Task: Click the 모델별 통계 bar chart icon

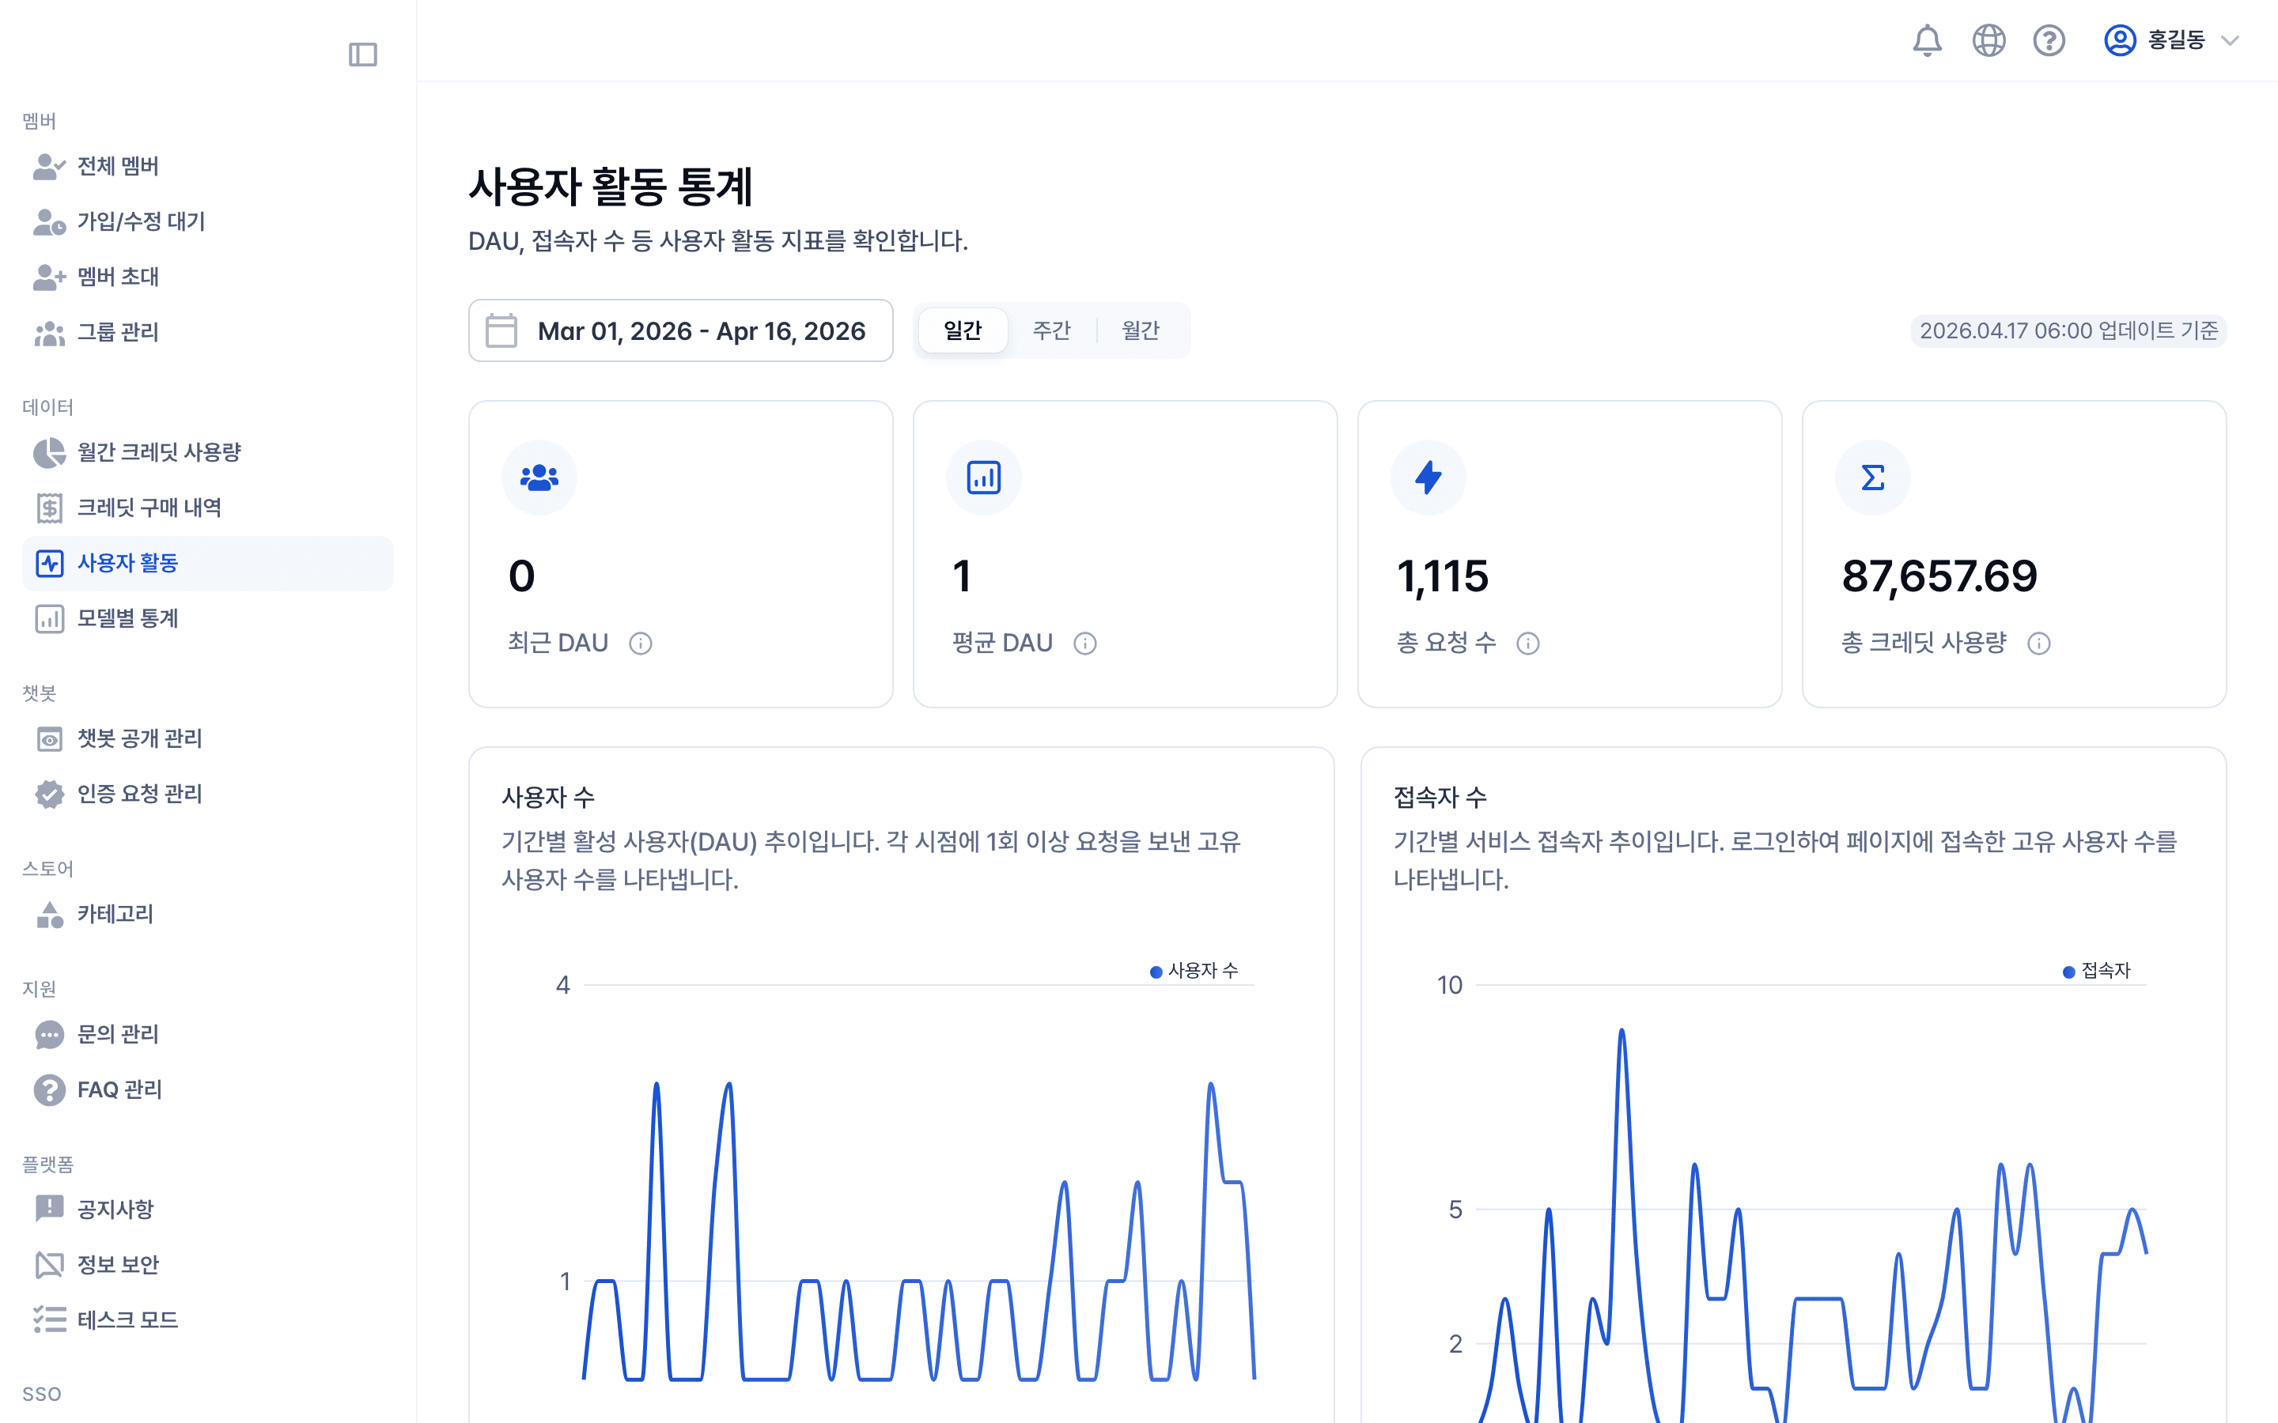Action: [x=50, y=618]
